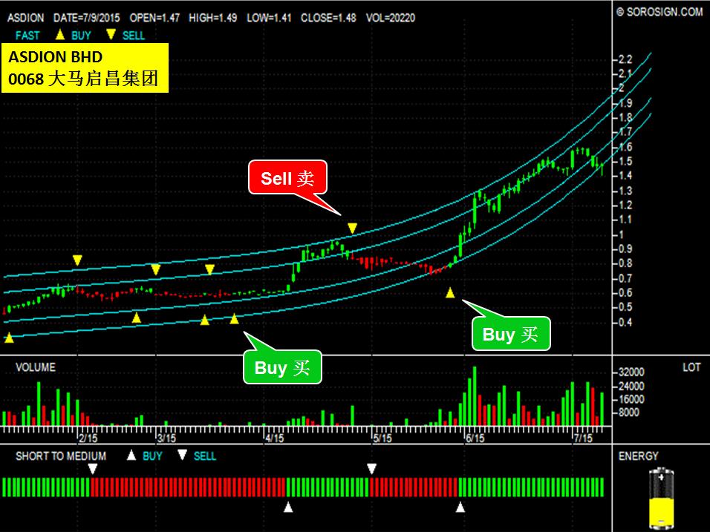Click the 4/15 date axis label
The width and height of the screenshot is (710, 532).
coord(274,438)
